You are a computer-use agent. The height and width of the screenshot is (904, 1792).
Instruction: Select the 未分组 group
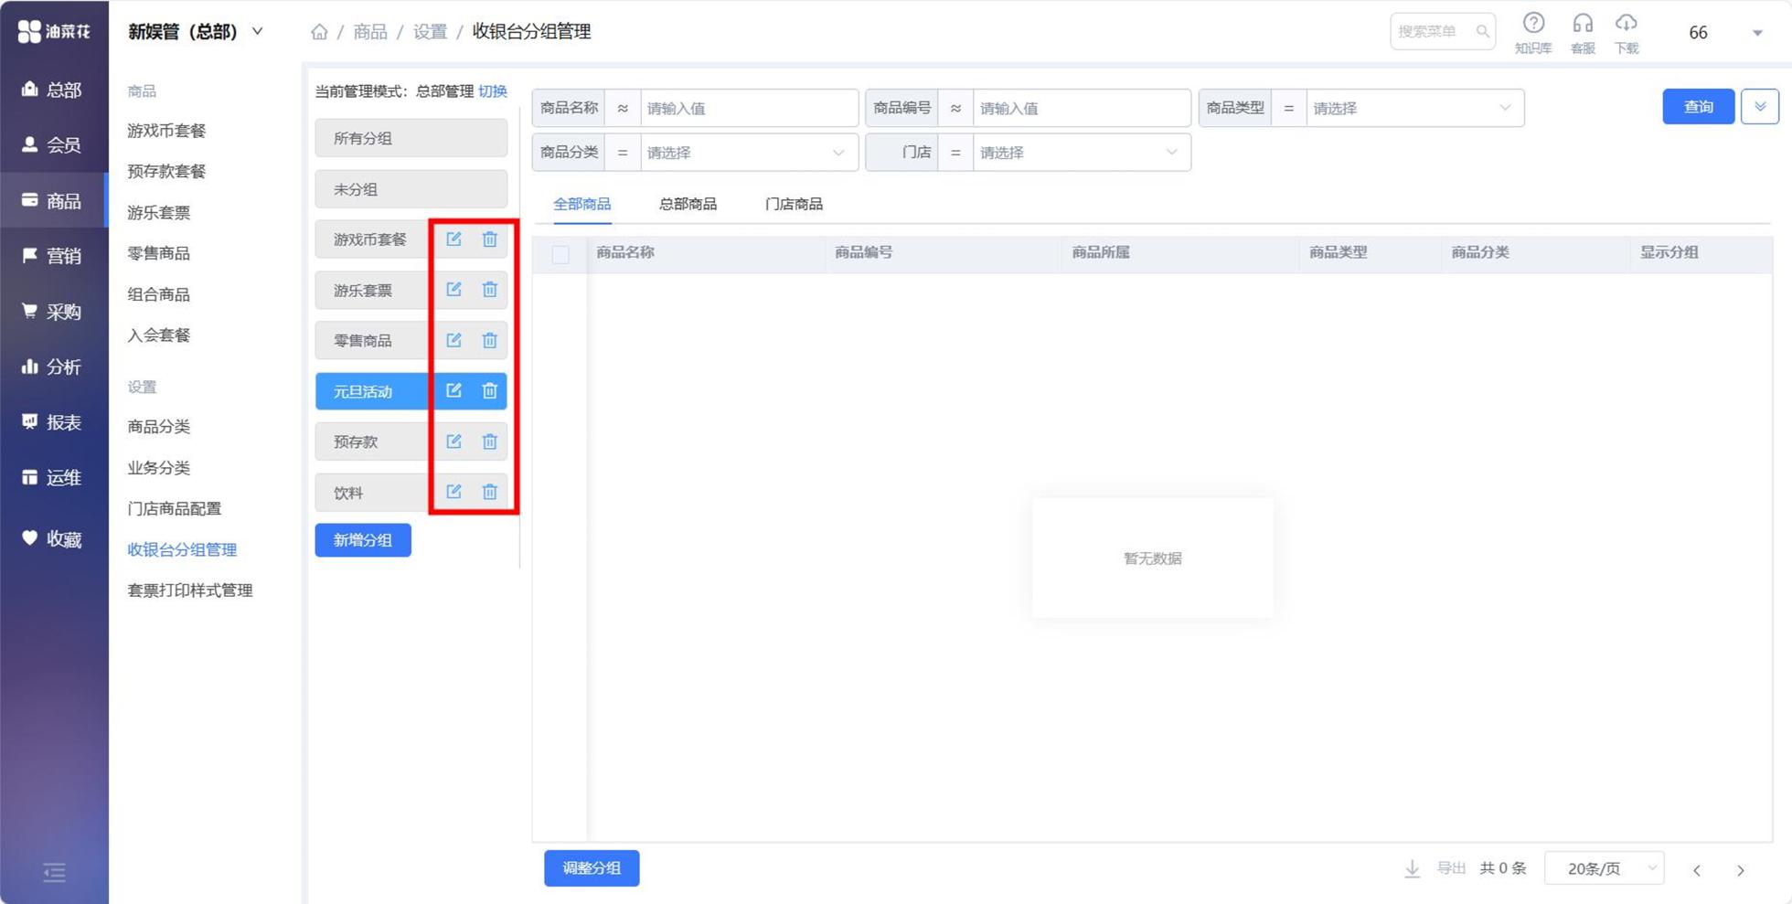tap(411, 189)
